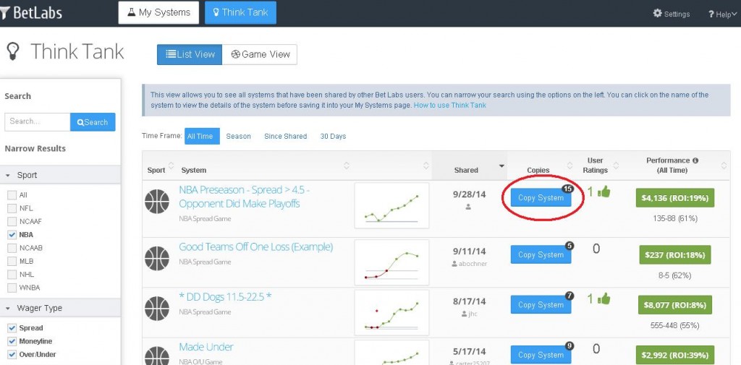
Task: Click thumbs-up rating on NBA Preseason row
Action: click(x=604, y=192)
